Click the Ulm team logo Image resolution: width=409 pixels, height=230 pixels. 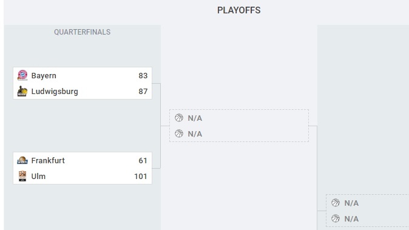[22, 176]
